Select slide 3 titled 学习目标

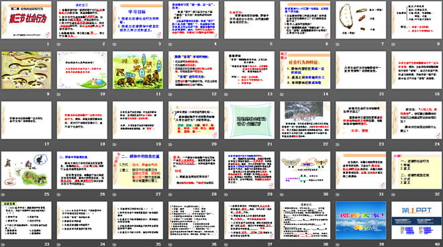coord(138,19)
